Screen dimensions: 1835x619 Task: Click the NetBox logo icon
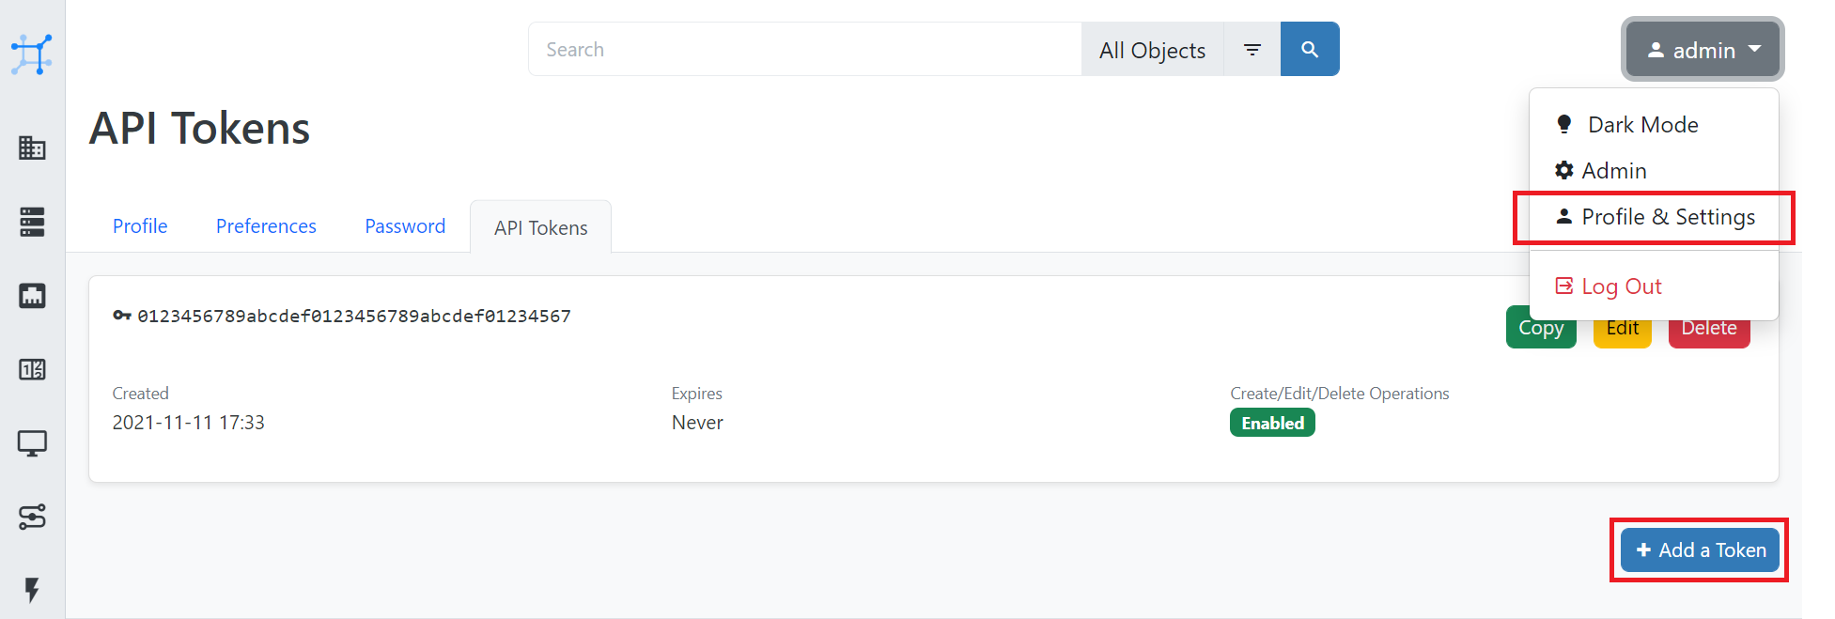[31, 54]
